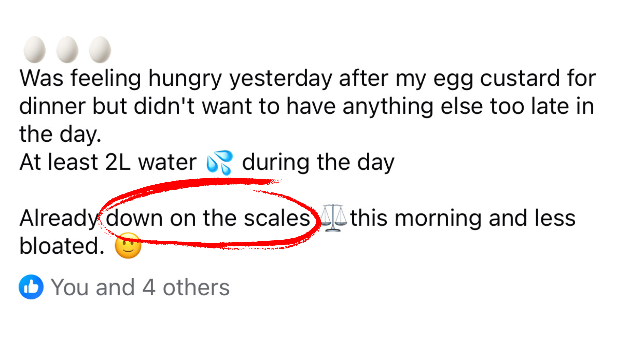Click the third egg emoji
This screenshot has width=644, height=362.
point(100,50)
